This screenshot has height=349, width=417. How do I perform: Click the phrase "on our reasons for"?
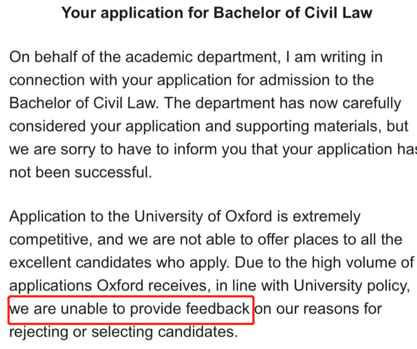tap(318, 309)
